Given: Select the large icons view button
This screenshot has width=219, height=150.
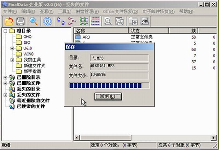Looking at the screenshot, I should pyautogui.click(x=61, y=21).
